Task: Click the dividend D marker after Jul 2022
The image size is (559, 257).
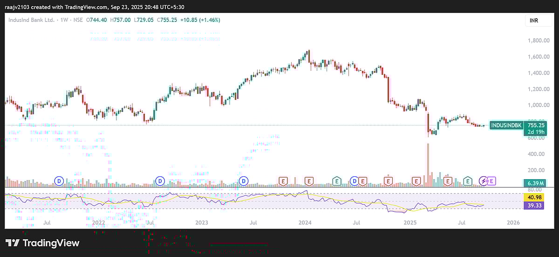Action: 160,181
